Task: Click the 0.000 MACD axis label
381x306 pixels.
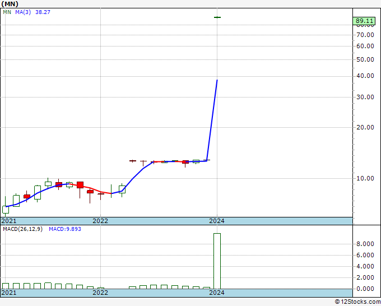Action: (365, 289)
